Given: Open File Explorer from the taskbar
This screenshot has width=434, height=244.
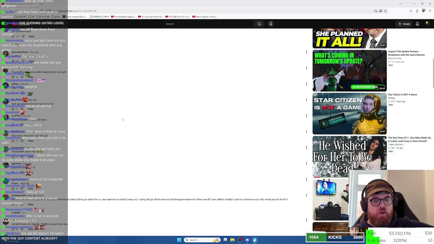Looking at the screenshot, I should point(232,240).
